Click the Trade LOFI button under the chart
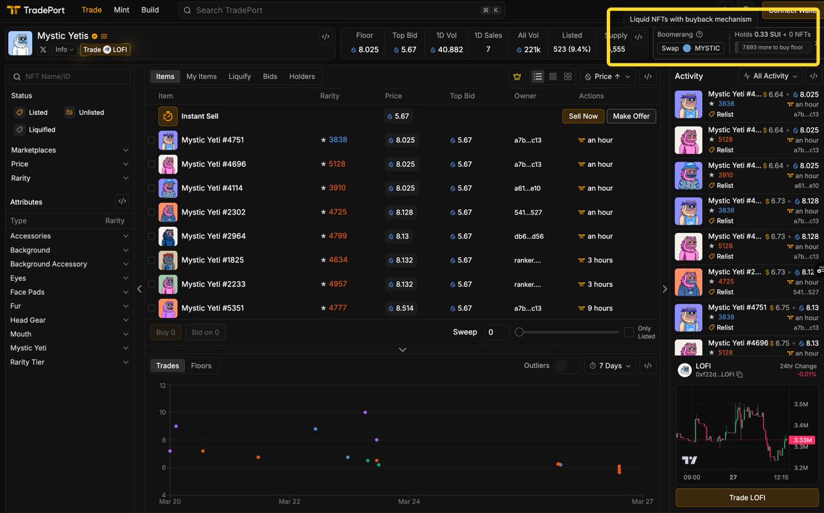Image resolution: width=824 pixels, height=513 pixels. (x=747, y=497)
